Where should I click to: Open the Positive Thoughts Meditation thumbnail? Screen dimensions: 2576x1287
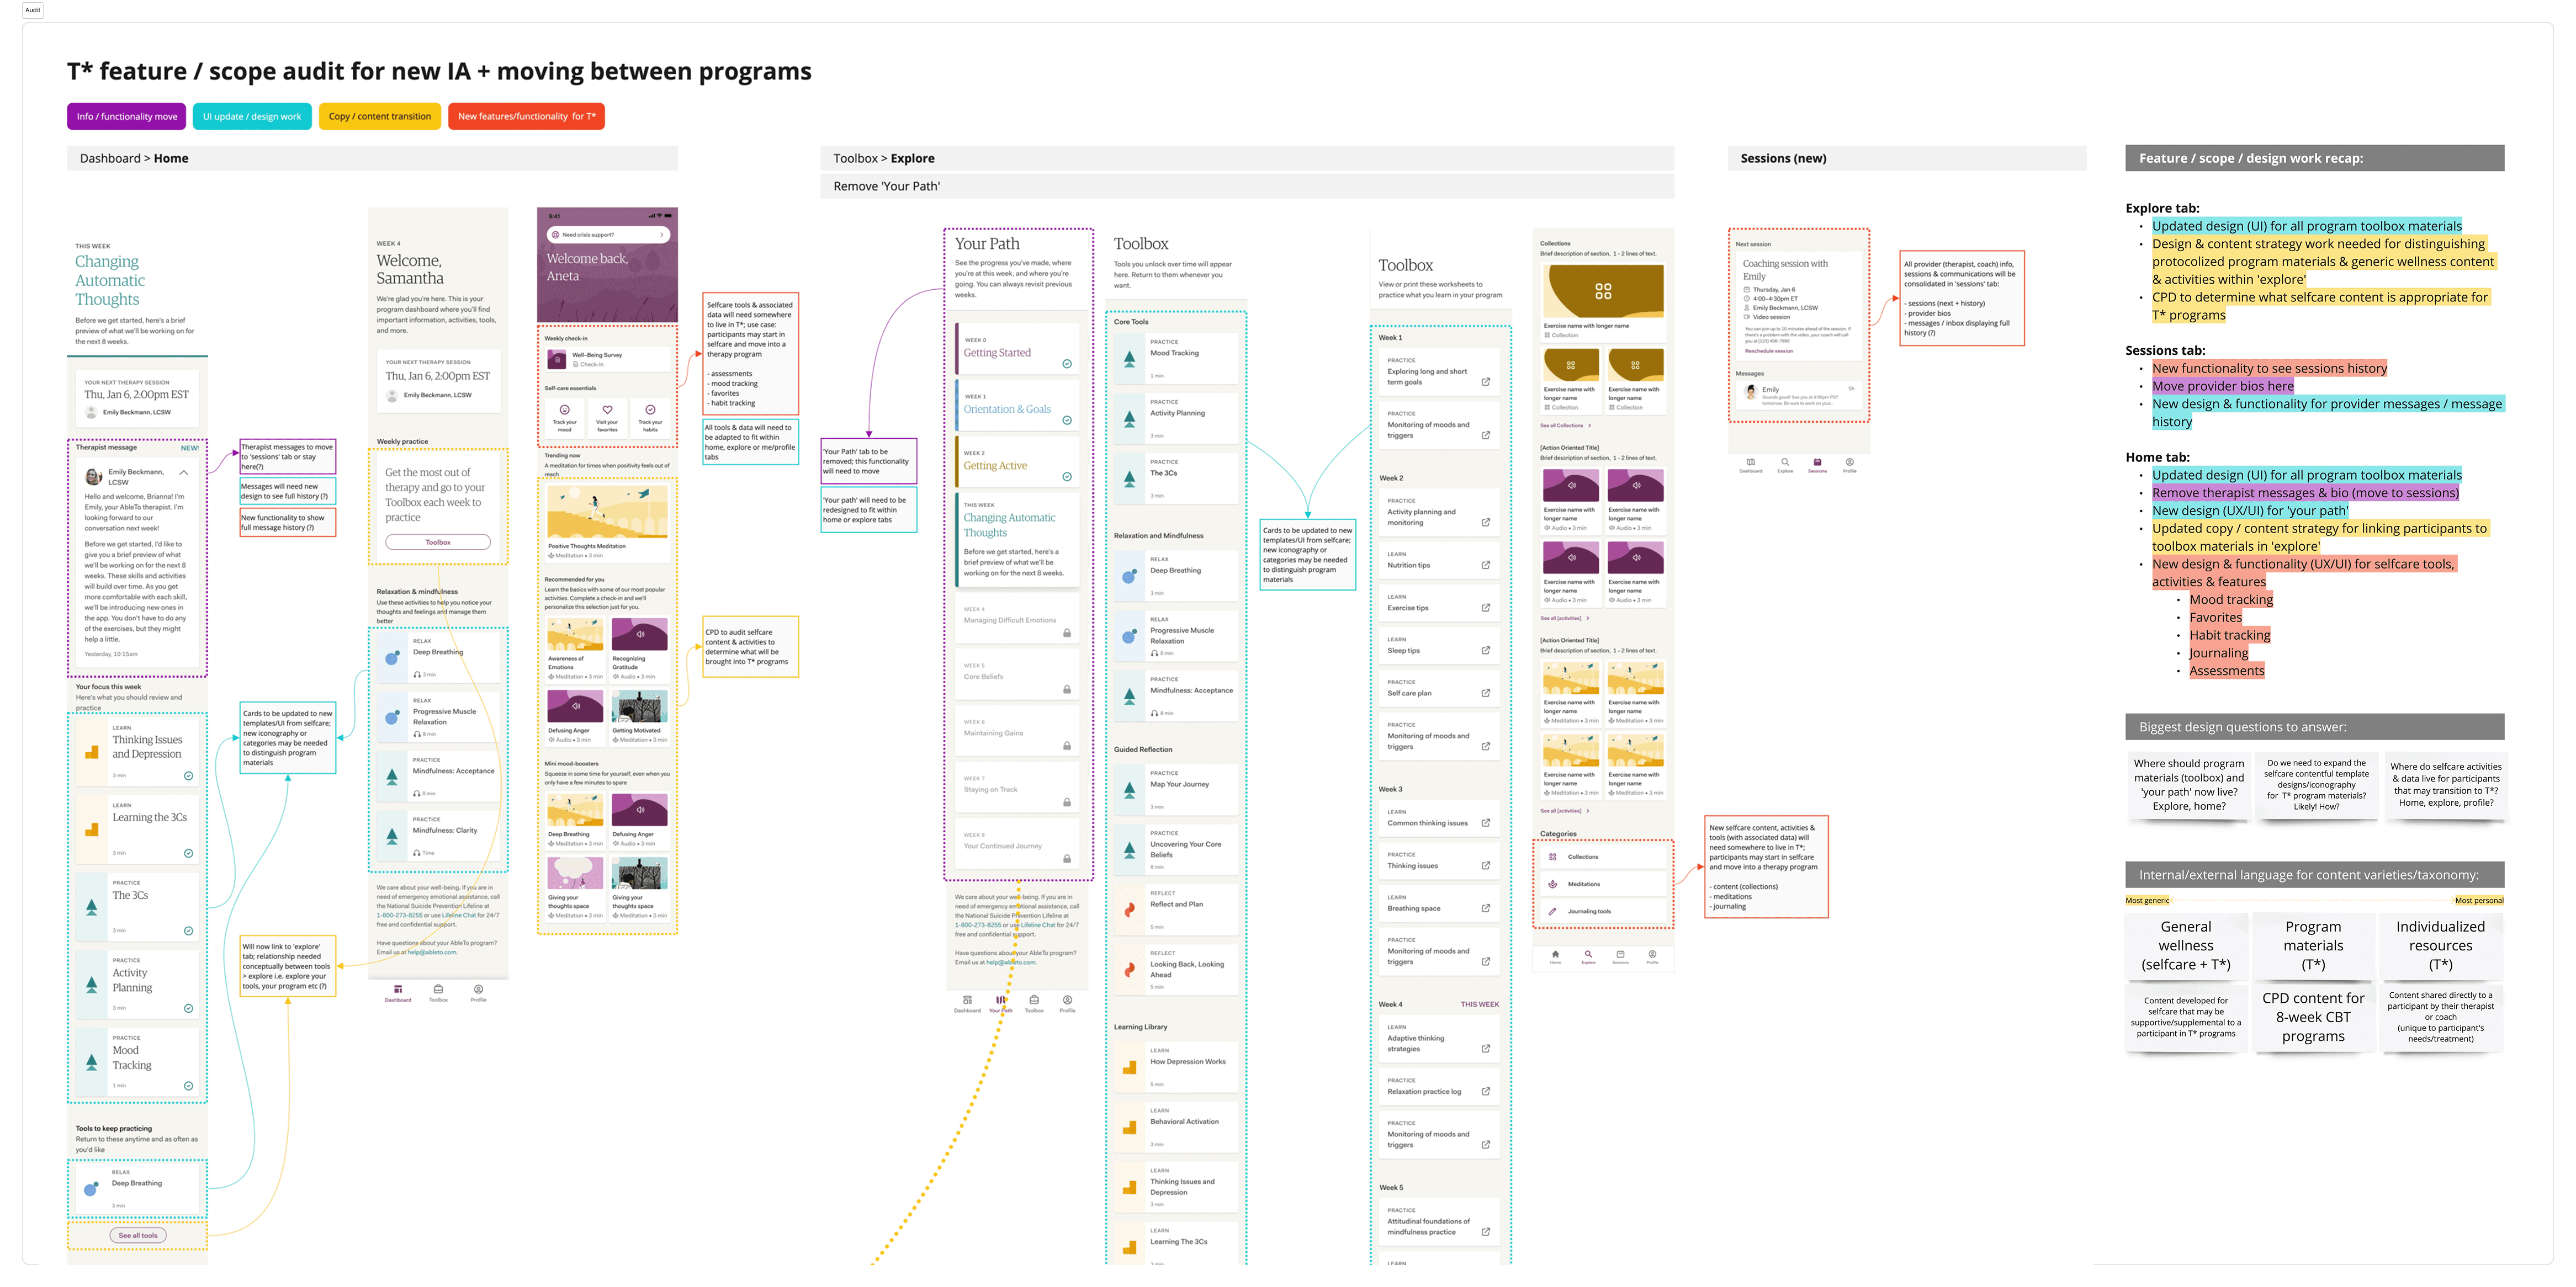click(x=607, y=512)
